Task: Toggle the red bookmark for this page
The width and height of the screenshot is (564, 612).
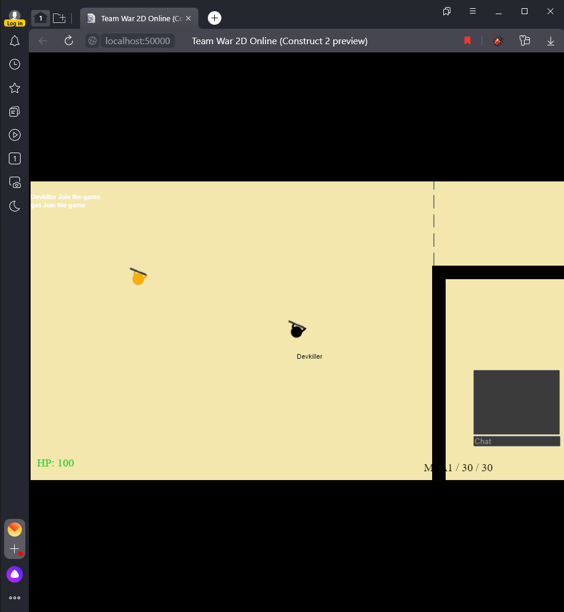Action: pos(467,41)
